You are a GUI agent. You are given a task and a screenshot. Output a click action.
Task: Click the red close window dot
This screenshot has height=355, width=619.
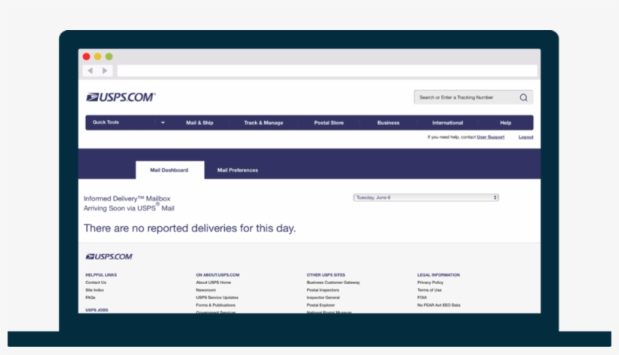(87, 57)
